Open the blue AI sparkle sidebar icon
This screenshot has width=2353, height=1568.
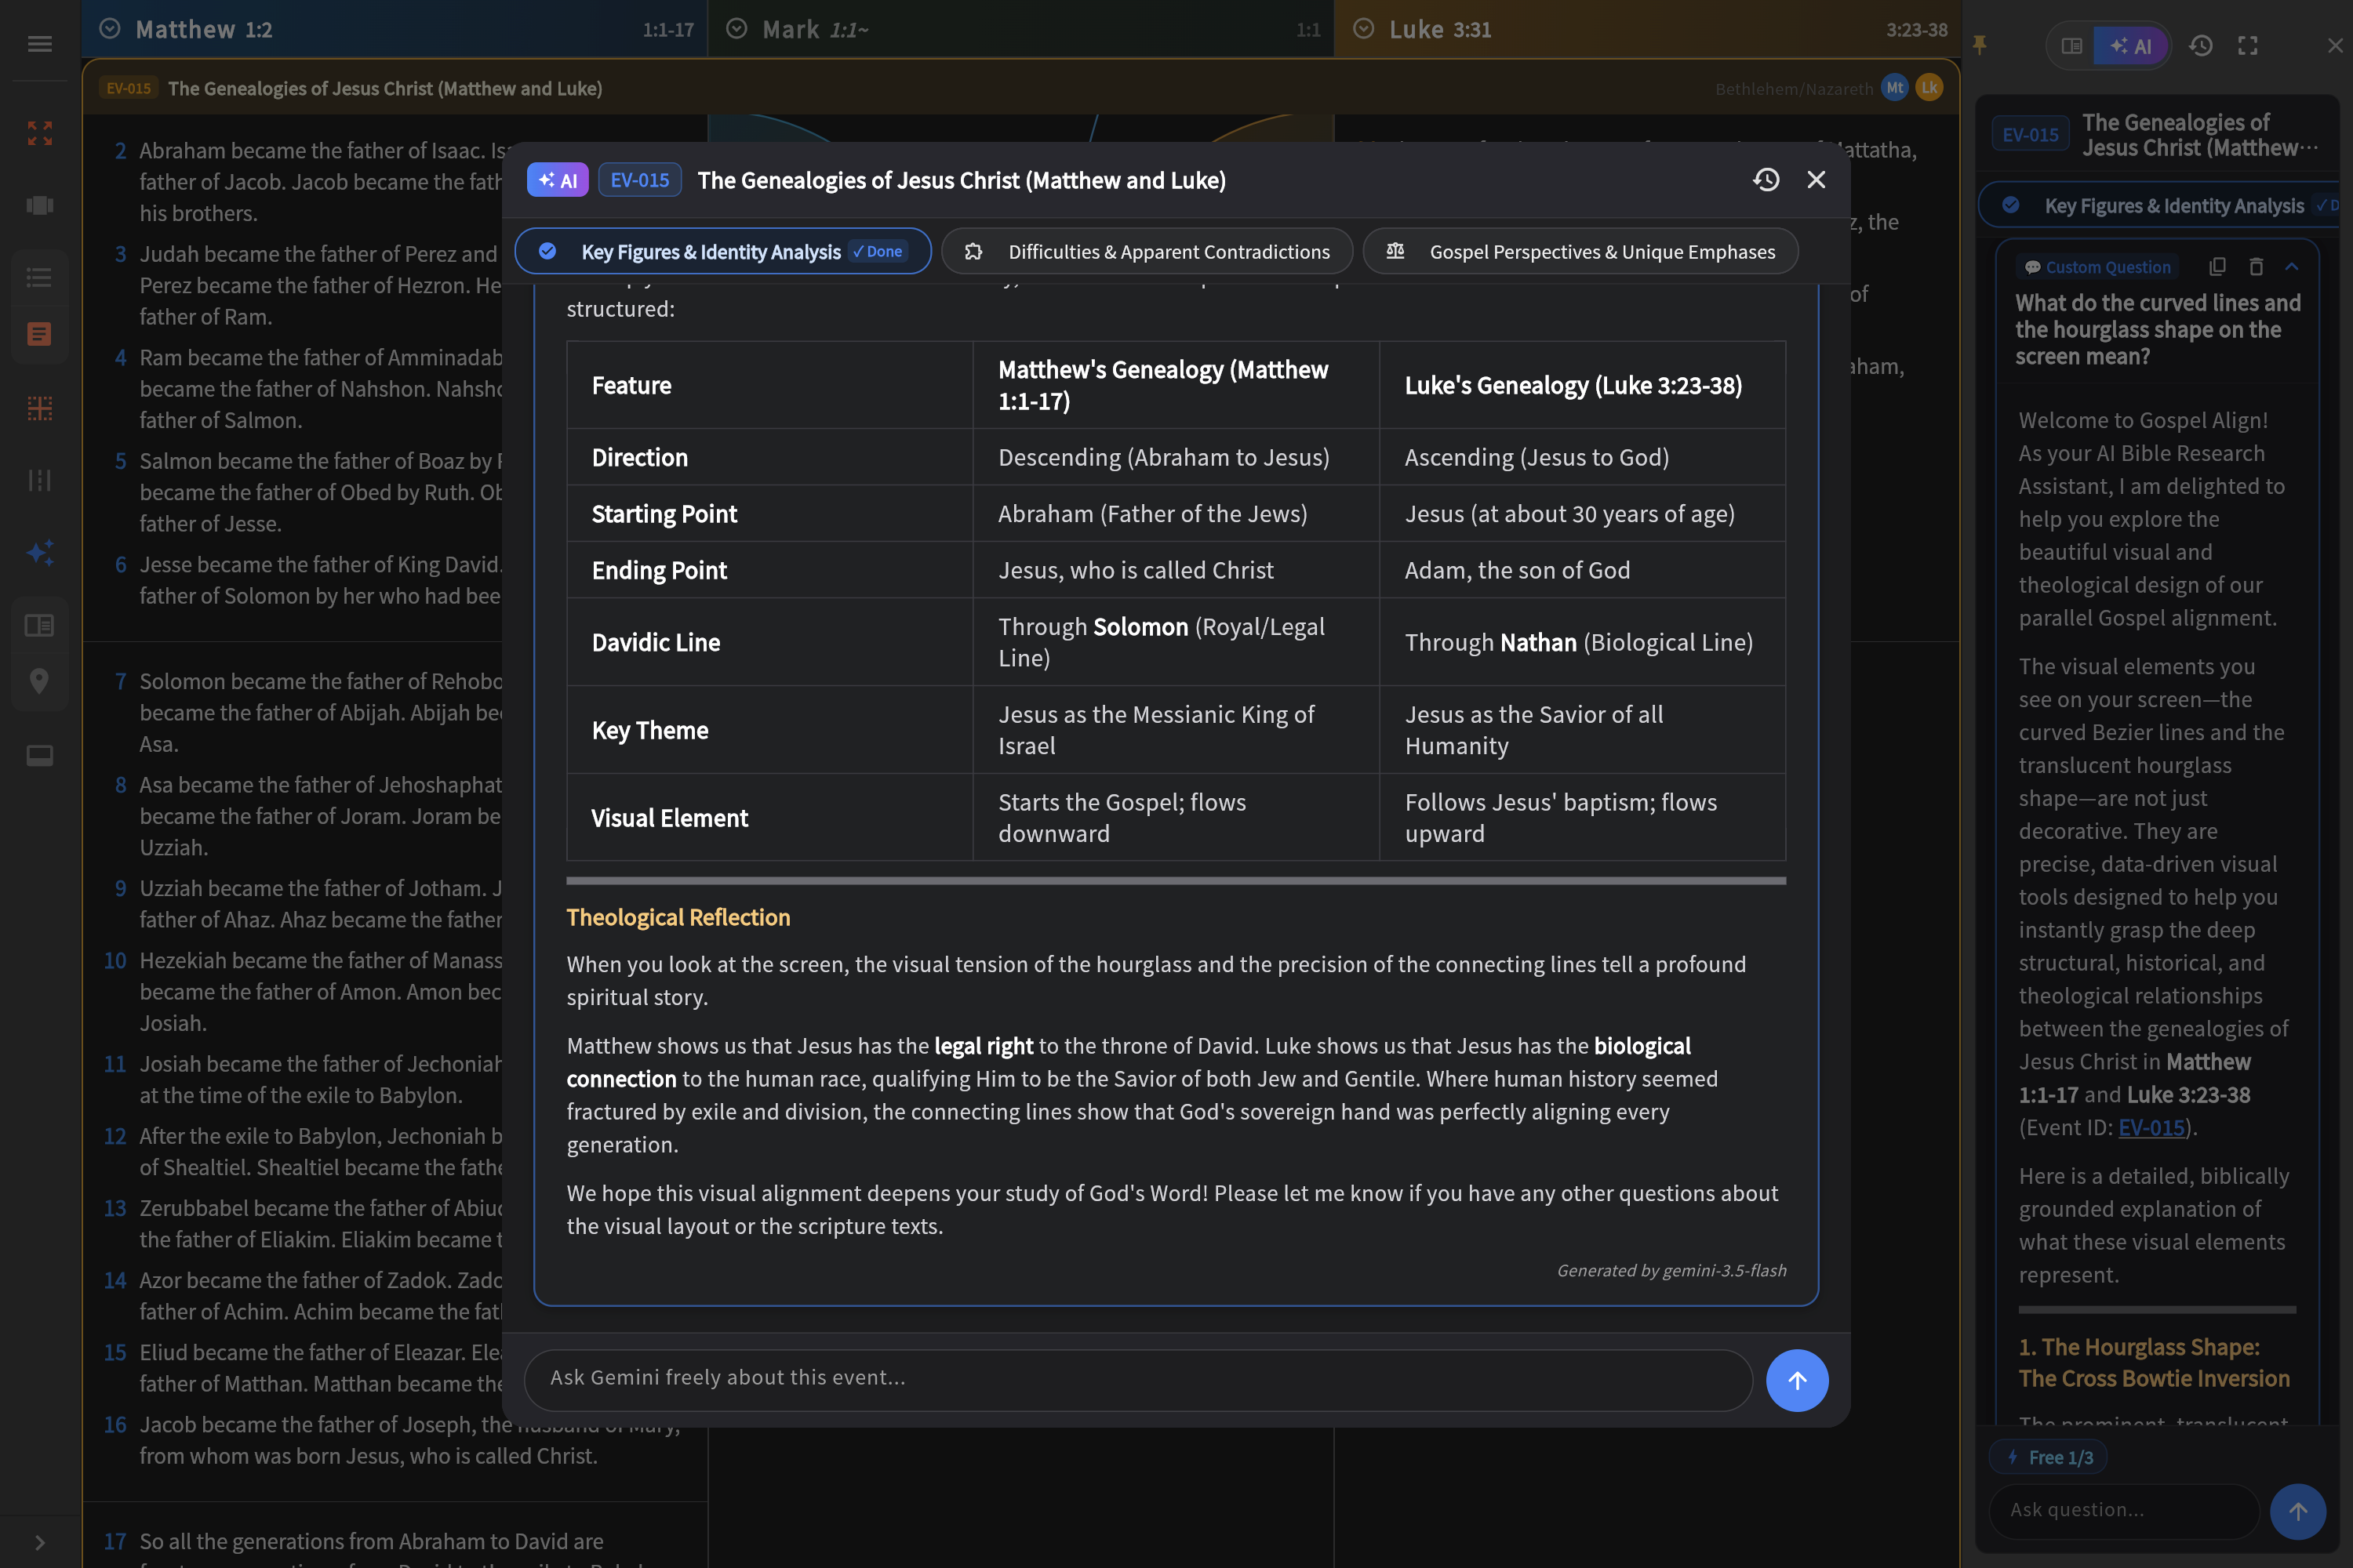coord(40,552)
